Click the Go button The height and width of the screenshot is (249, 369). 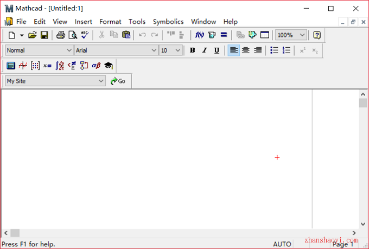point(118,81)
